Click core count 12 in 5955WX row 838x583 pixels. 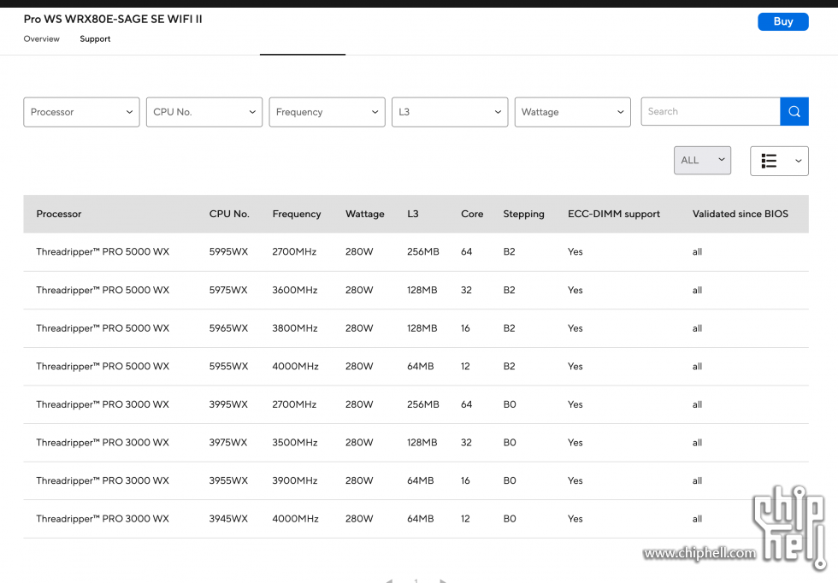(x=465, y=367)
